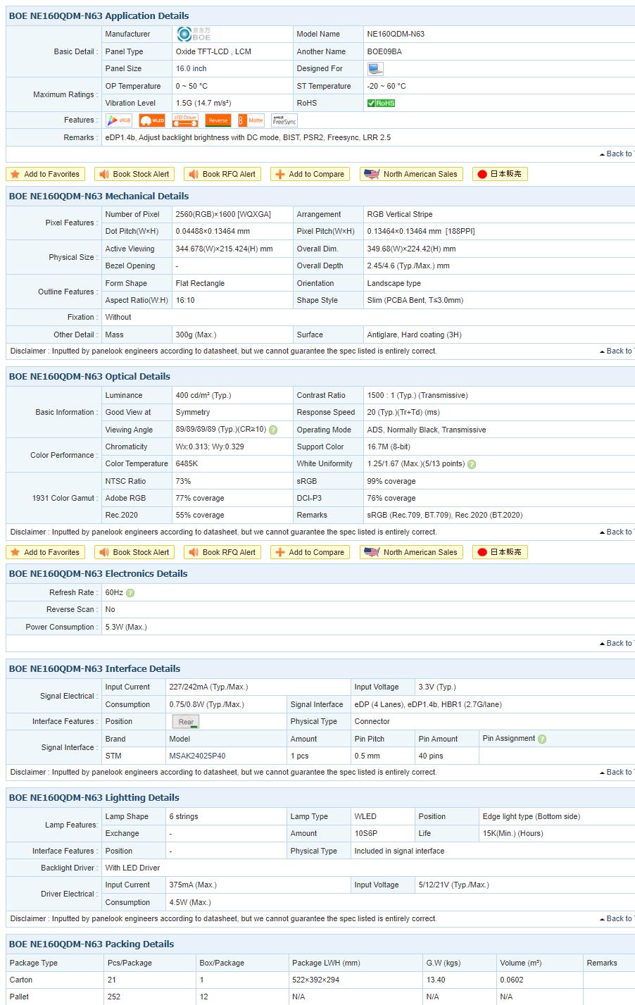Viewport: 635px width, 1005px height.
Task: Go back to top from Application Details
Action: pyautogui.click(x=617, y=154)
